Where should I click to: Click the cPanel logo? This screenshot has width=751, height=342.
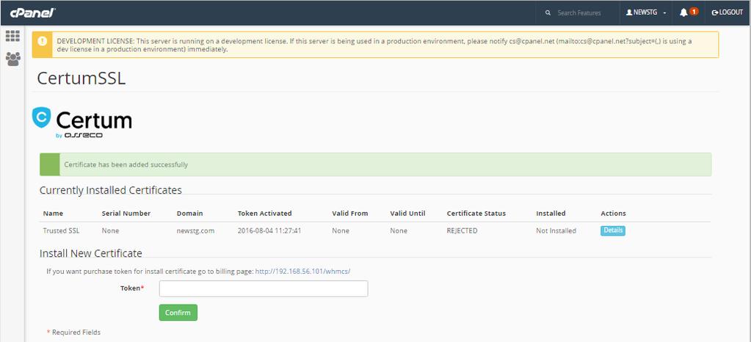(32, 13)
